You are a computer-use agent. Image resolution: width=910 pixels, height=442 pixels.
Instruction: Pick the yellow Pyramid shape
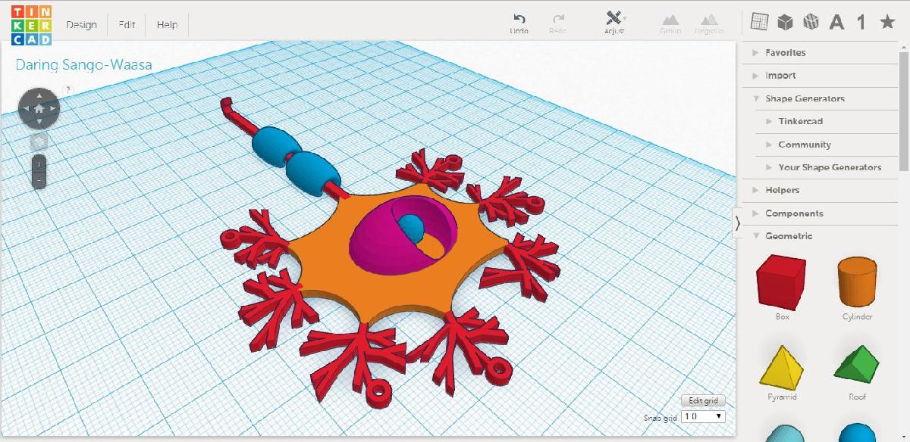tap(782, 367)
